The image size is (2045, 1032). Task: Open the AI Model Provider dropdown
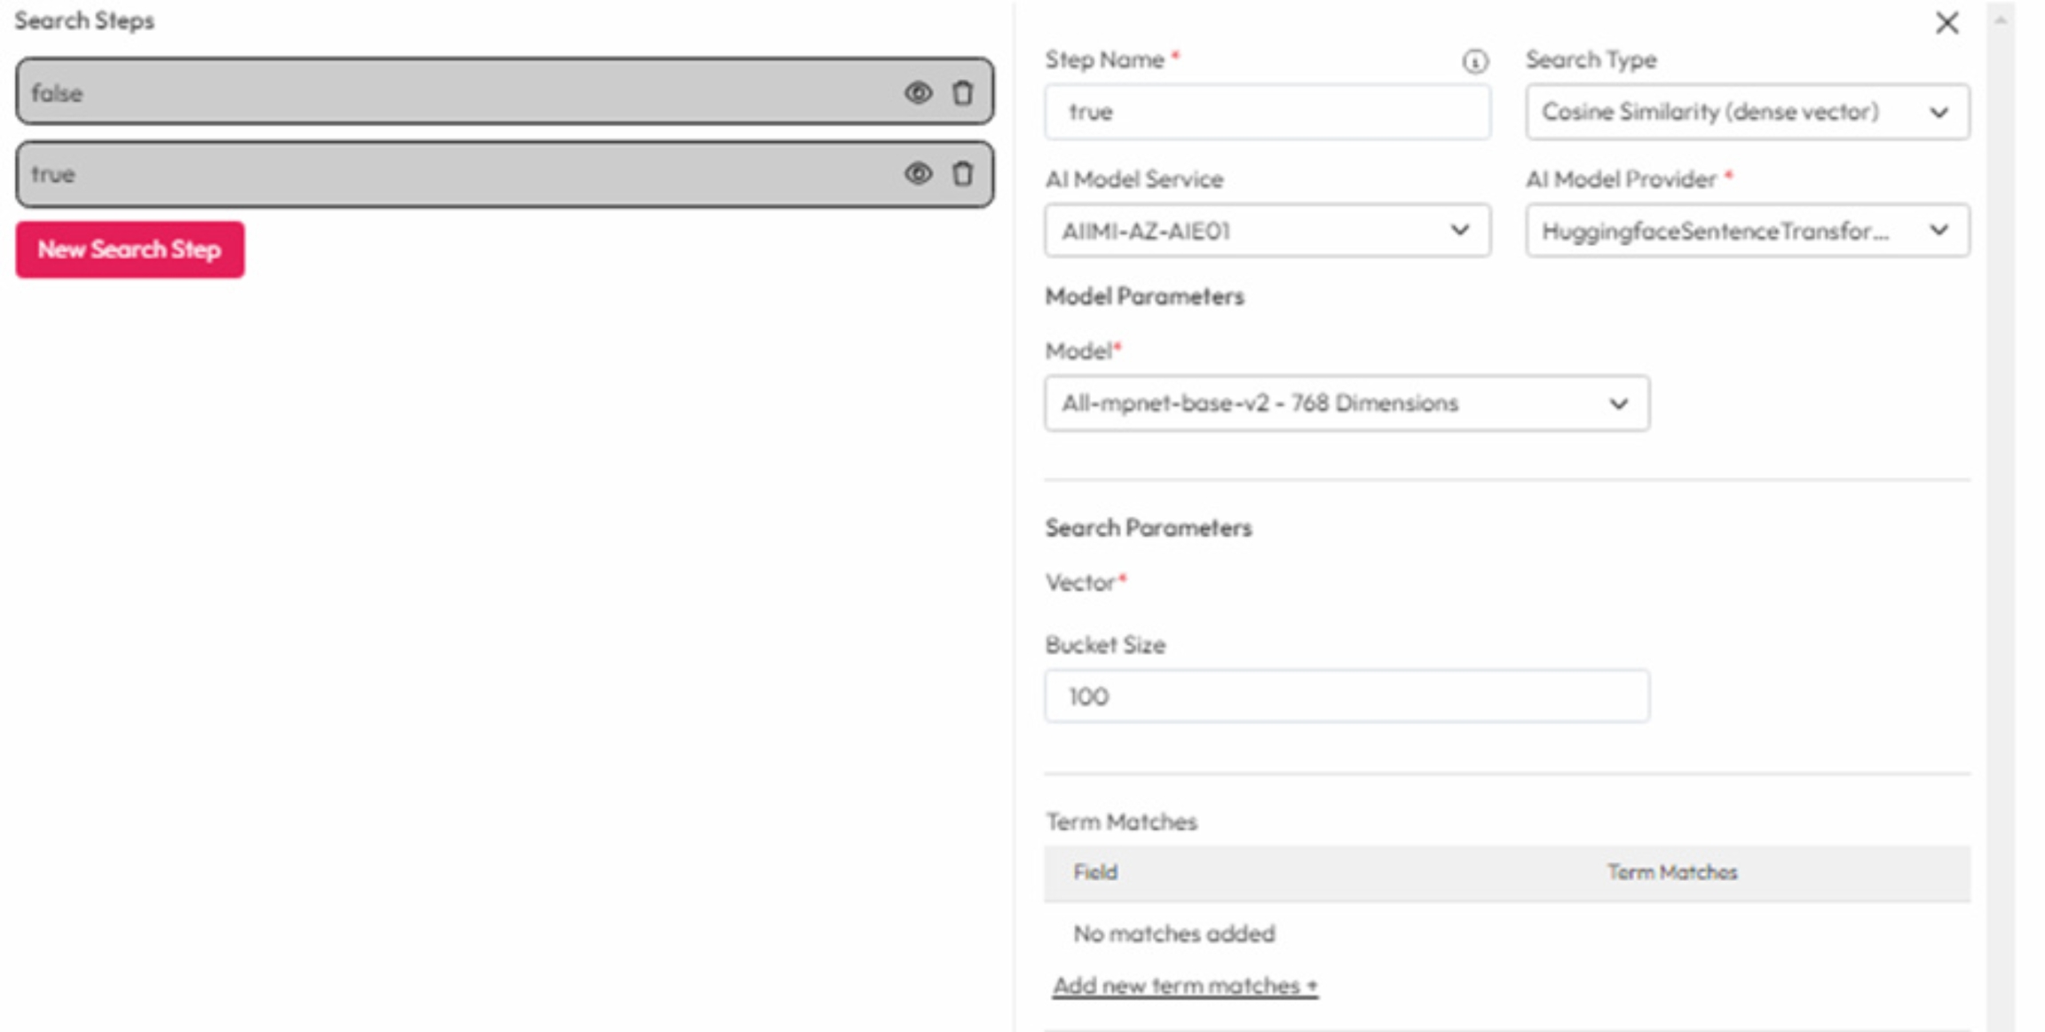pos(1747,231)
